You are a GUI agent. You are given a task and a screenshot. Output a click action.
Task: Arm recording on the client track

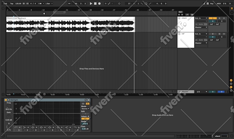click(224, 18)
